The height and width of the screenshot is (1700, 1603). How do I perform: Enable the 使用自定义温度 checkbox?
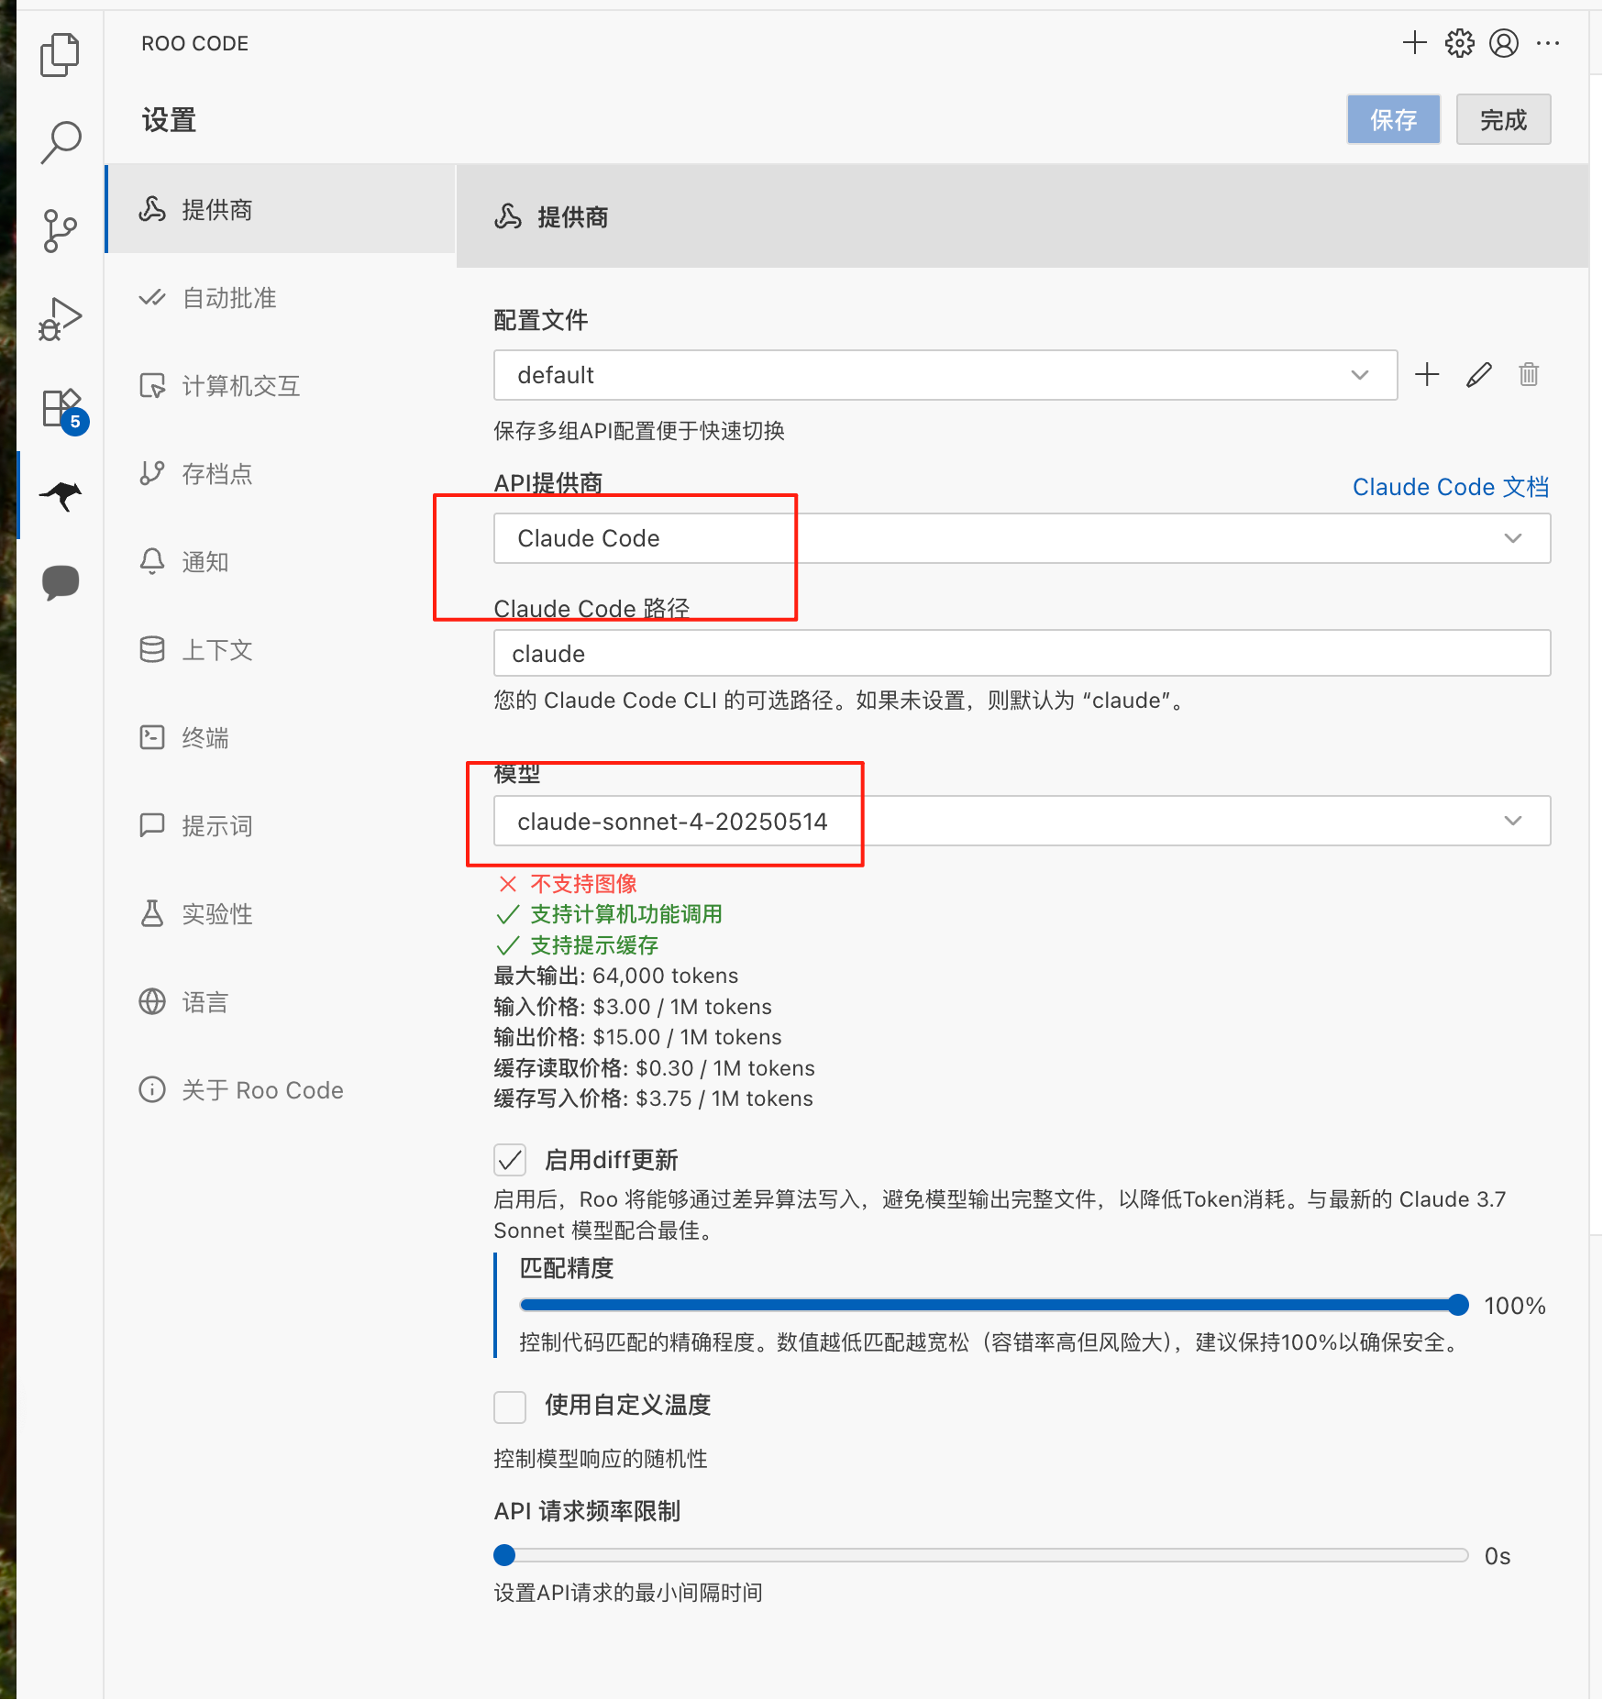click(x=510, y=1406)
